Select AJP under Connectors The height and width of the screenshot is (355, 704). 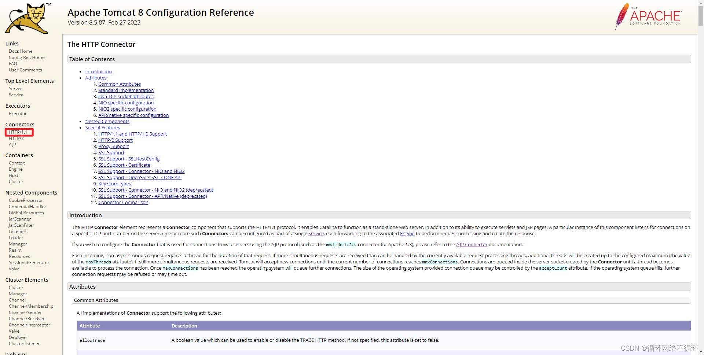(x=12, y=145)
